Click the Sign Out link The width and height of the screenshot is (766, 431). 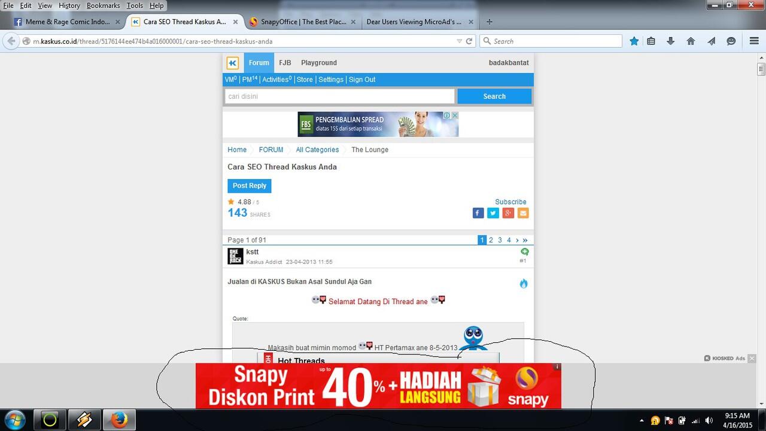click(x=362, y=80)
